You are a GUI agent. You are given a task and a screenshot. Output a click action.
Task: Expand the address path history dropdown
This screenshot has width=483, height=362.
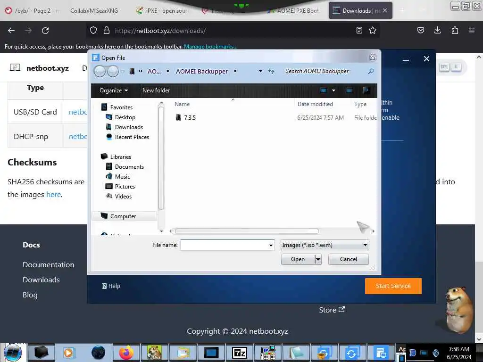(260, 71)
